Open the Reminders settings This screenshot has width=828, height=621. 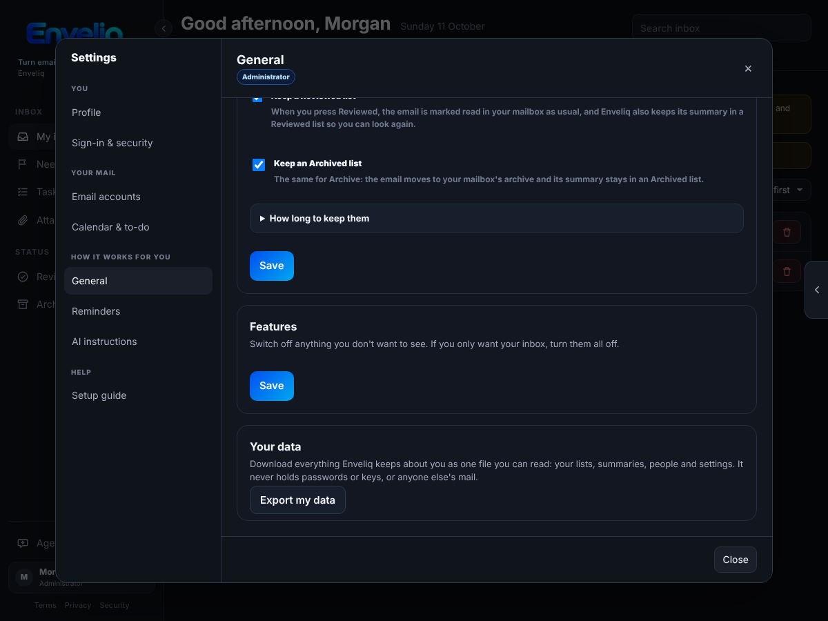[x=138, y=311]
